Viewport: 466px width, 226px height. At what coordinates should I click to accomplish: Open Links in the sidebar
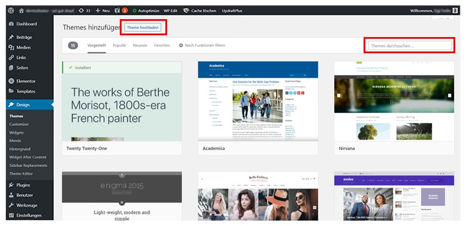coord(30,57)
